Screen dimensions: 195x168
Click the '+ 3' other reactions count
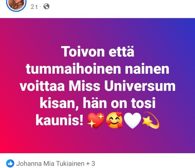coord(90,164)
